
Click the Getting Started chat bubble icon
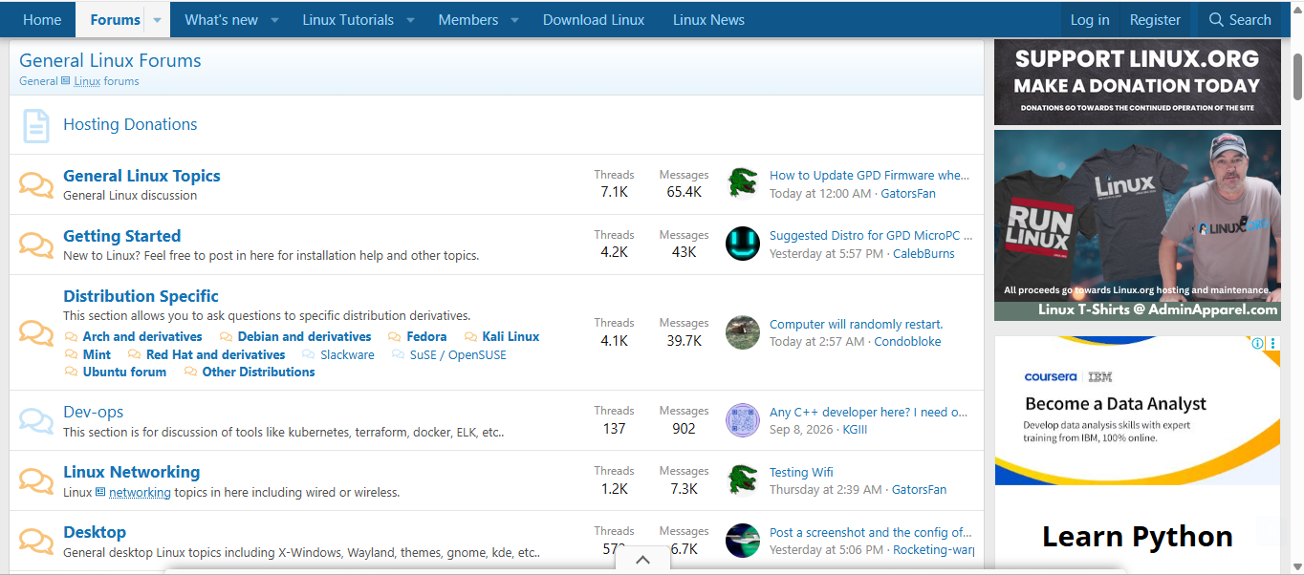click(x=36, y=245)
